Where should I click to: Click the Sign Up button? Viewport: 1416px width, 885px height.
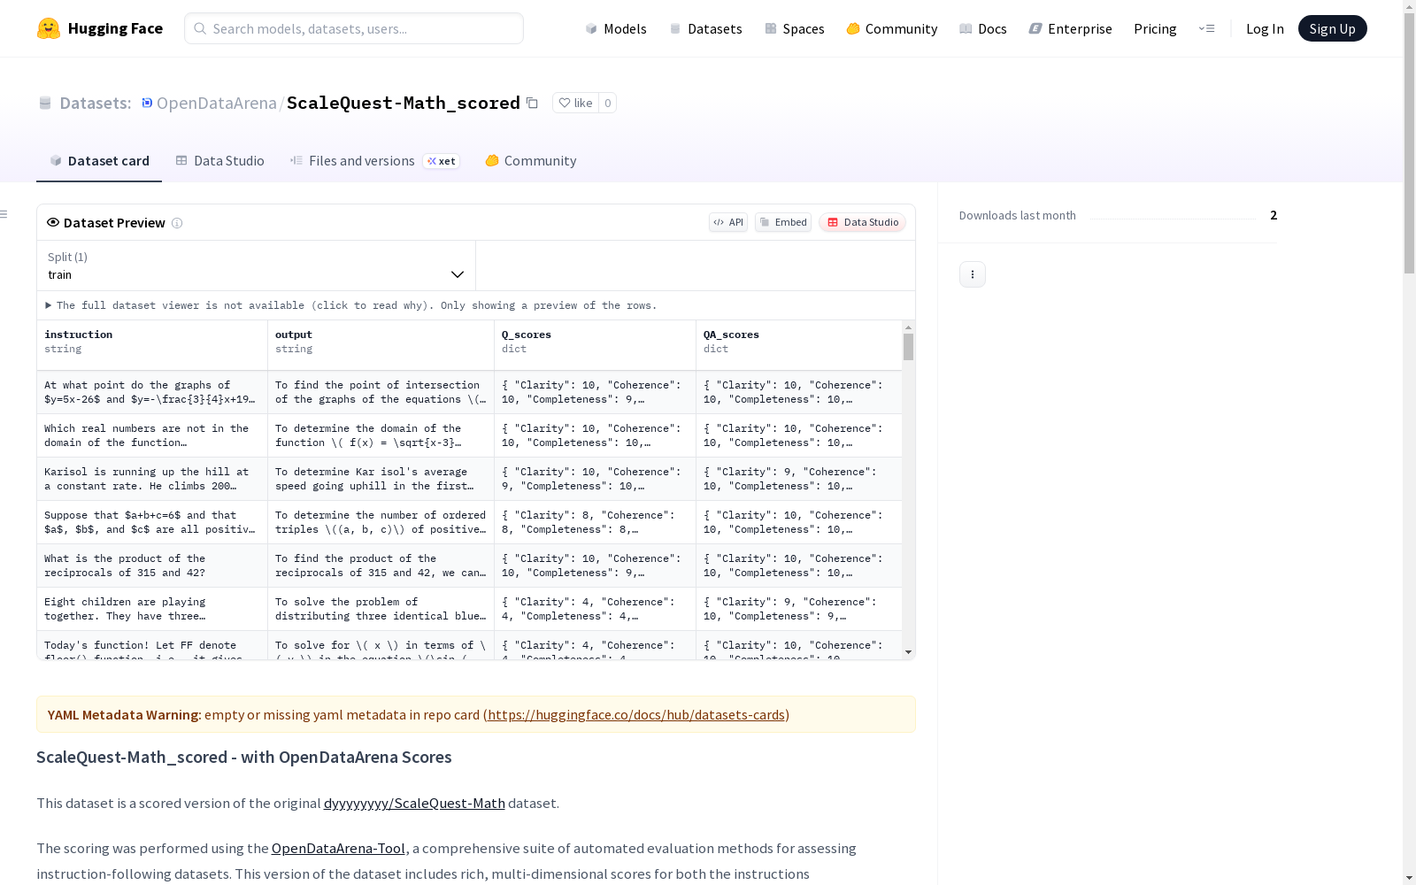1333,28
